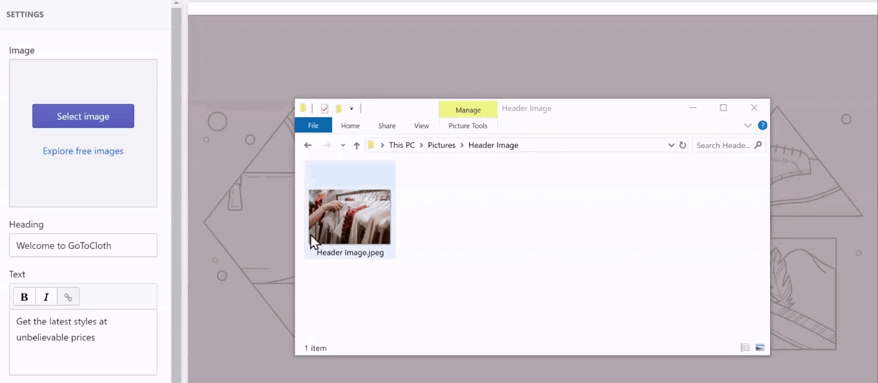Click the settings panel scrollbar
The image size is (878, 383).
pyautogui.click(x=176, y=194)
